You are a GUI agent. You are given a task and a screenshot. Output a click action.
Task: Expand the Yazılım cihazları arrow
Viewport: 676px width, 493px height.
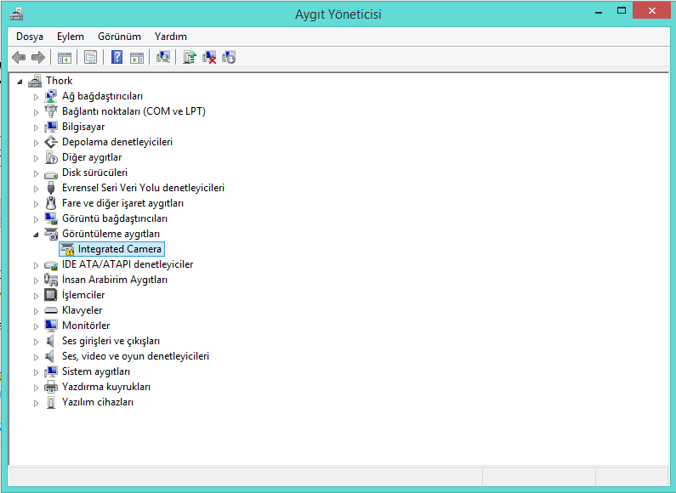(37, 403)
